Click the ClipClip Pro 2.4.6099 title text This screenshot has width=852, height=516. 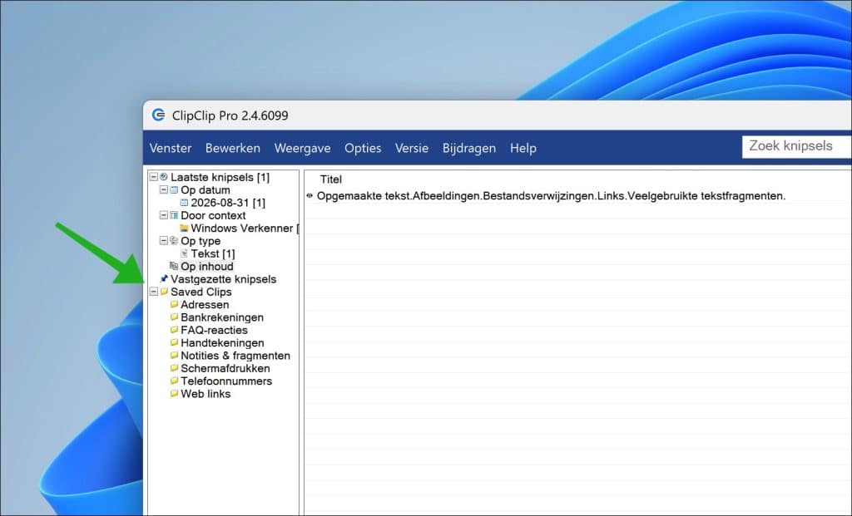[230, 115]
